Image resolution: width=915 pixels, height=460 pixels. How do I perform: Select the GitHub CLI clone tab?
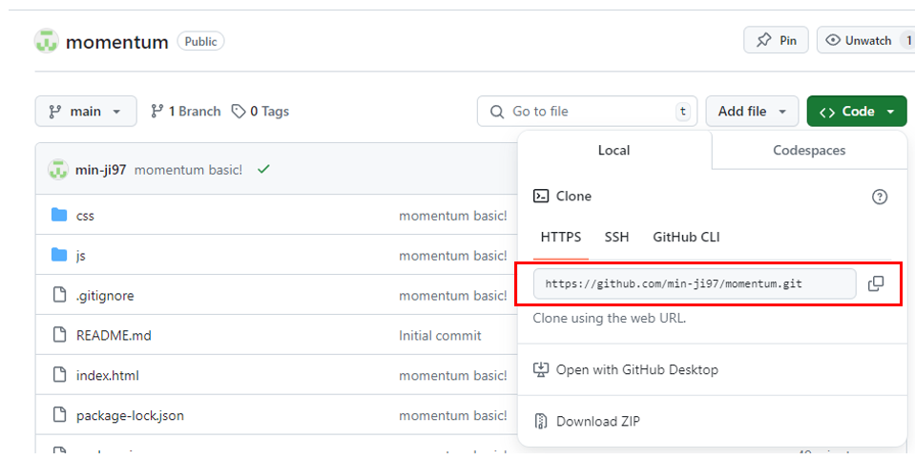[686, 237]
